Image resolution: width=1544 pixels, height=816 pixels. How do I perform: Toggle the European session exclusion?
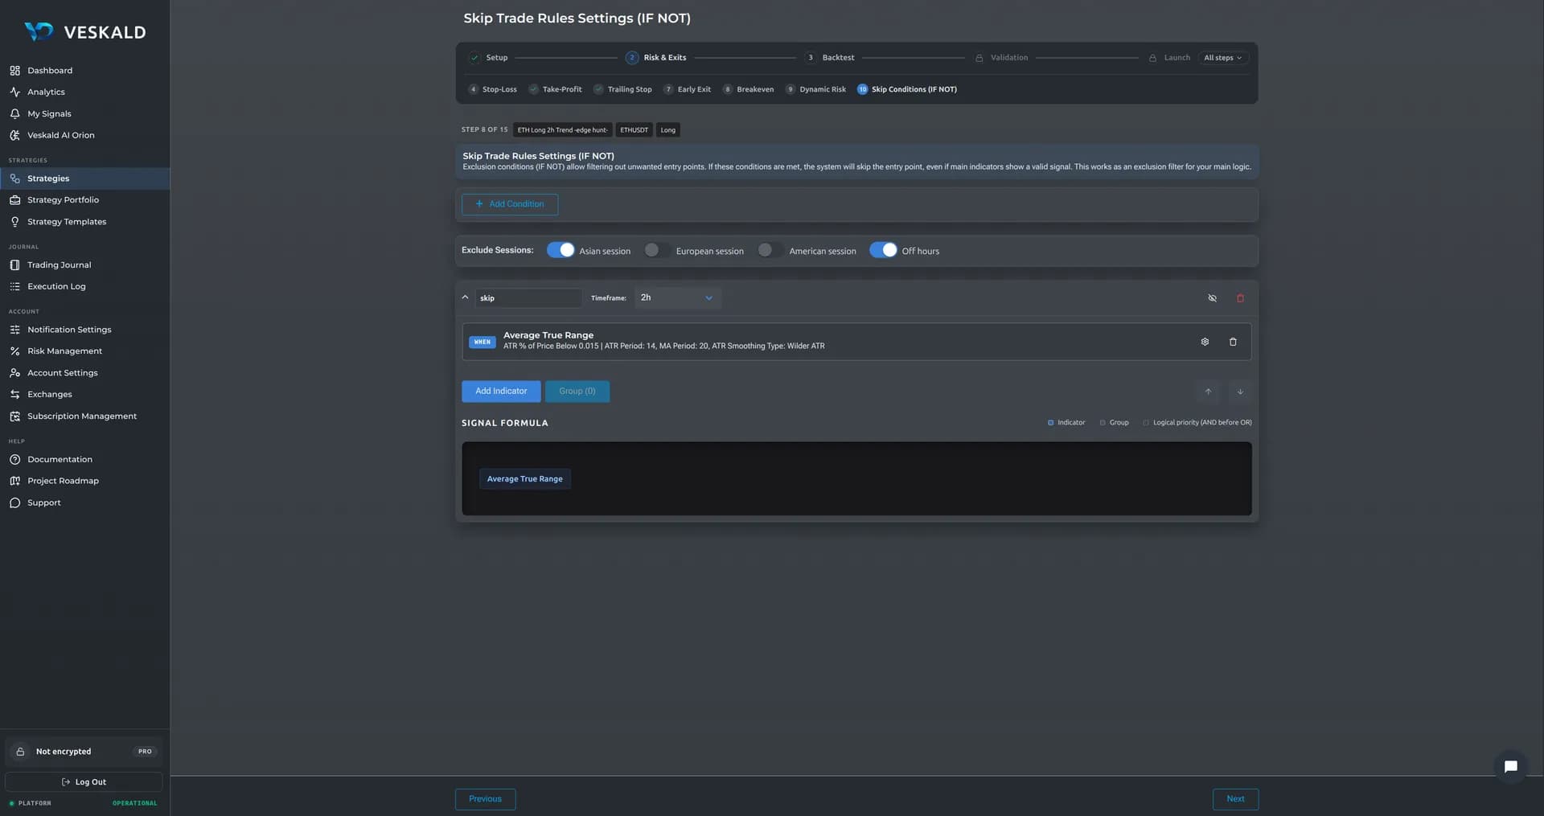(657, 250)
